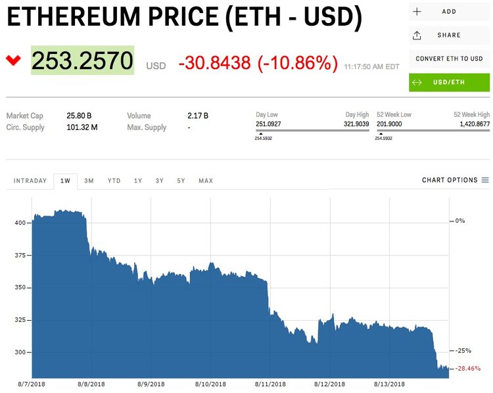493x393 pixels.
Task: Toggle the green USD/ETH button
Action: pos(450,82)
